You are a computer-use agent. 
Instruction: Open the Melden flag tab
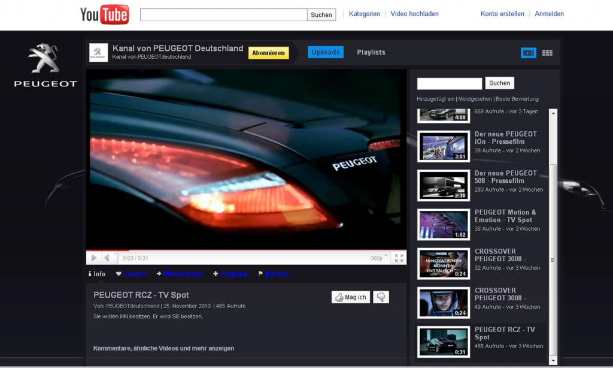point(273,274)
